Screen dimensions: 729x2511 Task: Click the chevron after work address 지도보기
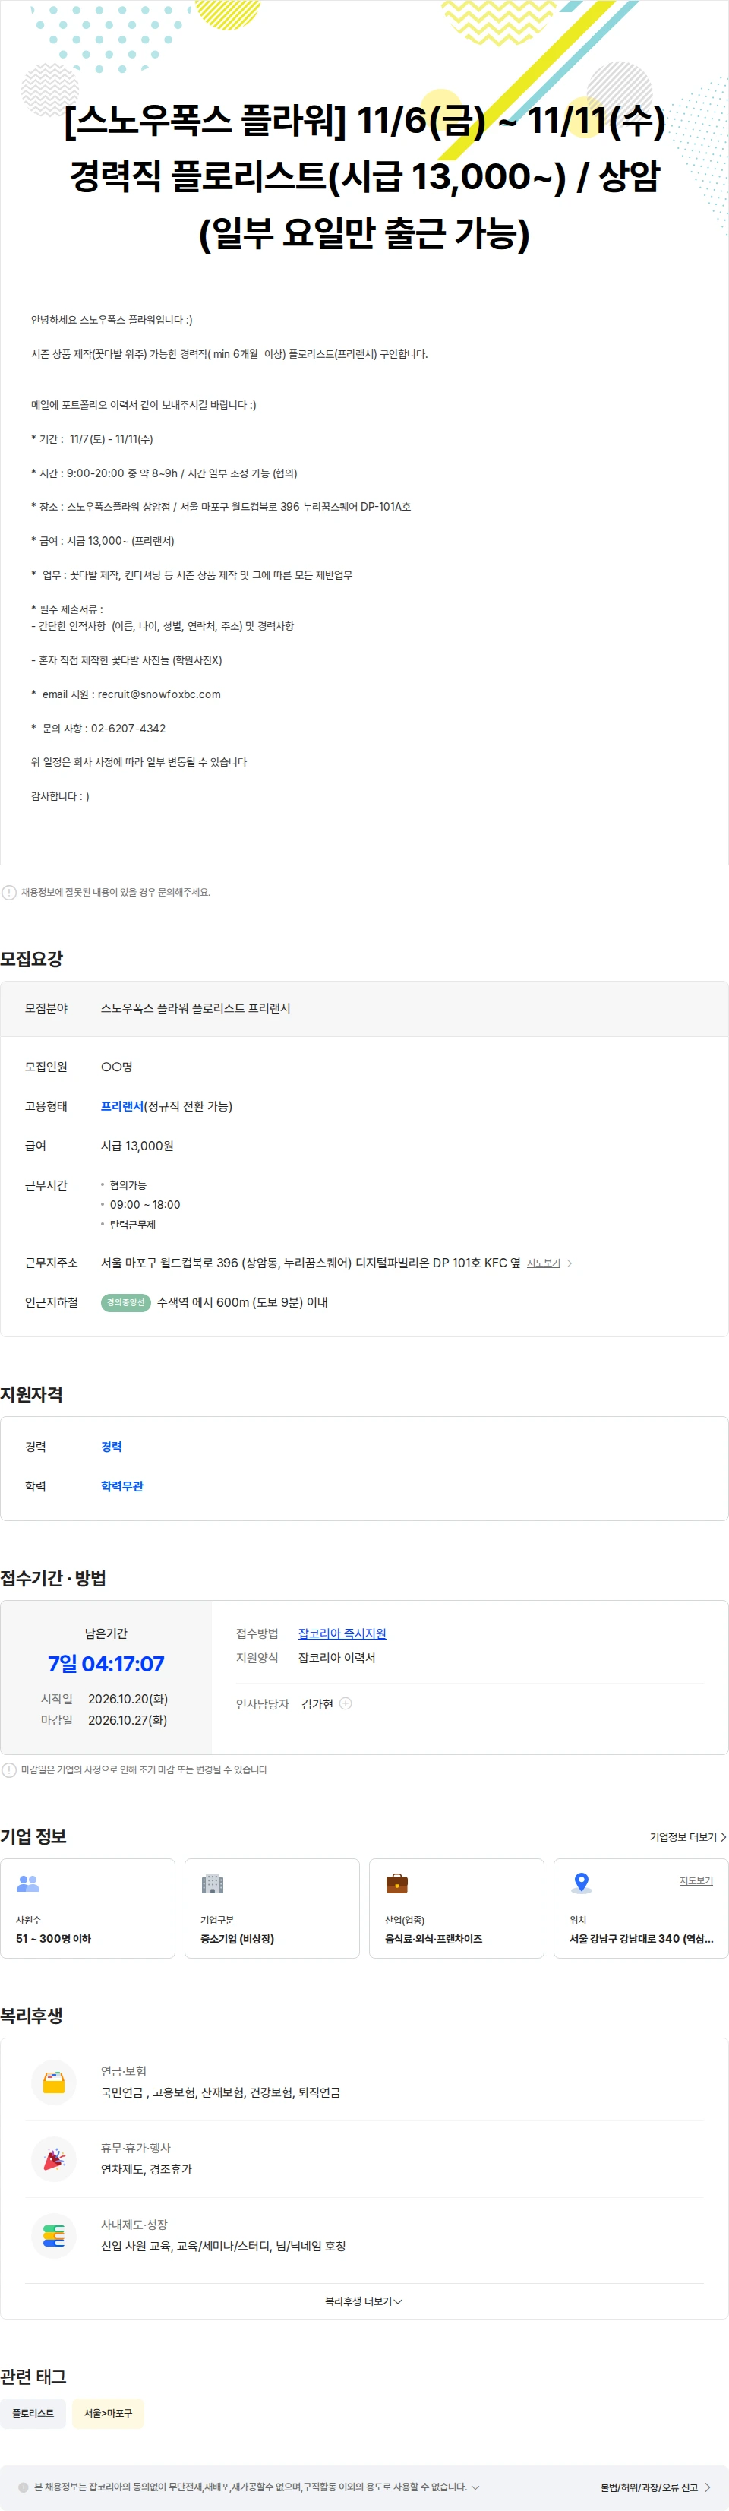coord(570,1263)
